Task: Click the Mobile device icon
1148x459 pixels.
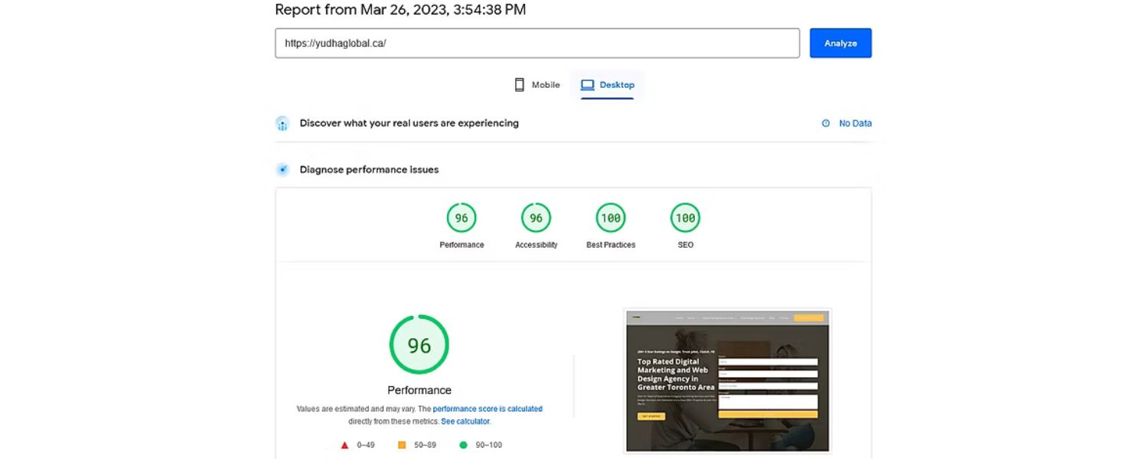Action: click(520, 84)
